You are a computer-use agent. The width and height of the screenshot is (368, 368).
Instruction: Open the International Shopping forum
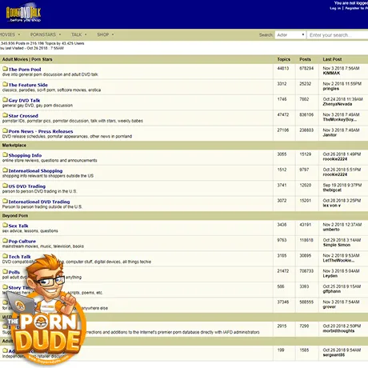click(x=35, y=170)
